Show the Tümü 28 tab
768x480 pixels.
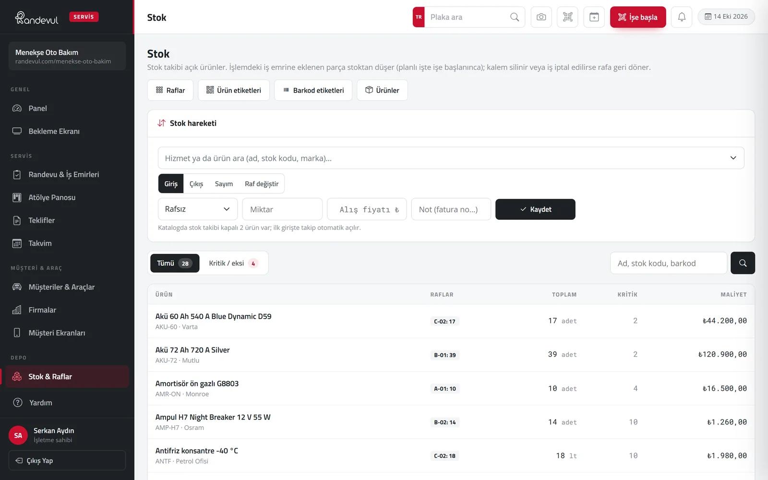[x=175, y=263]
